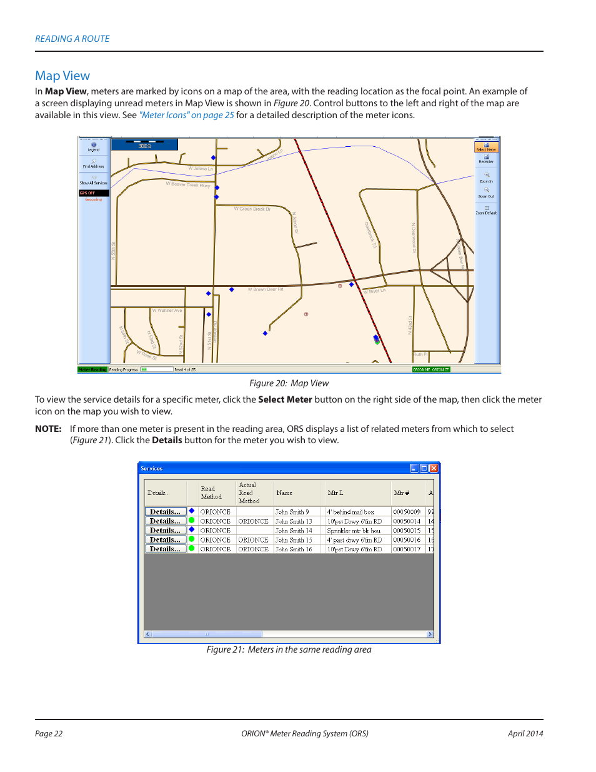Select cell "John Smith 14"
This screenshot has width=596, height=772.
coord(299,531)
